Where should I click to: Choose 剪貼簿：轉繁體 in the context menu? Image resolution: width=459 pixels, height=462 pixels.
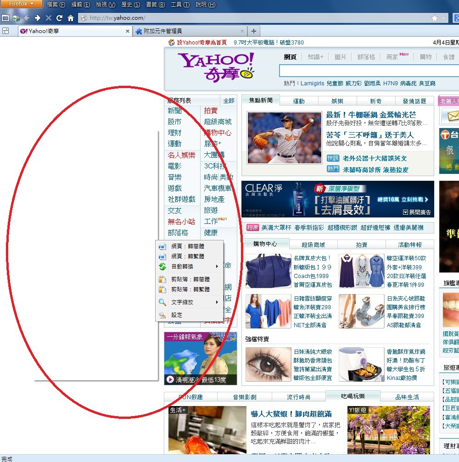[x=189, y=289]
